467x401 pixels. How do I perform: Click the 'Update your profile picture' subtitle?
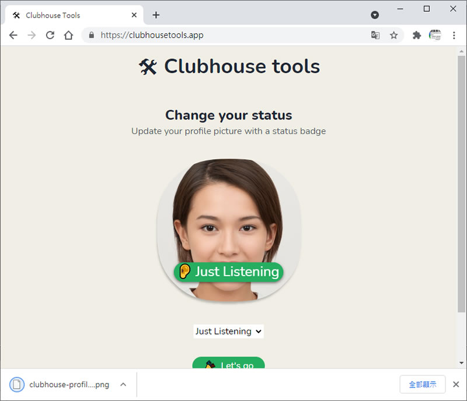tap(228, 131)
